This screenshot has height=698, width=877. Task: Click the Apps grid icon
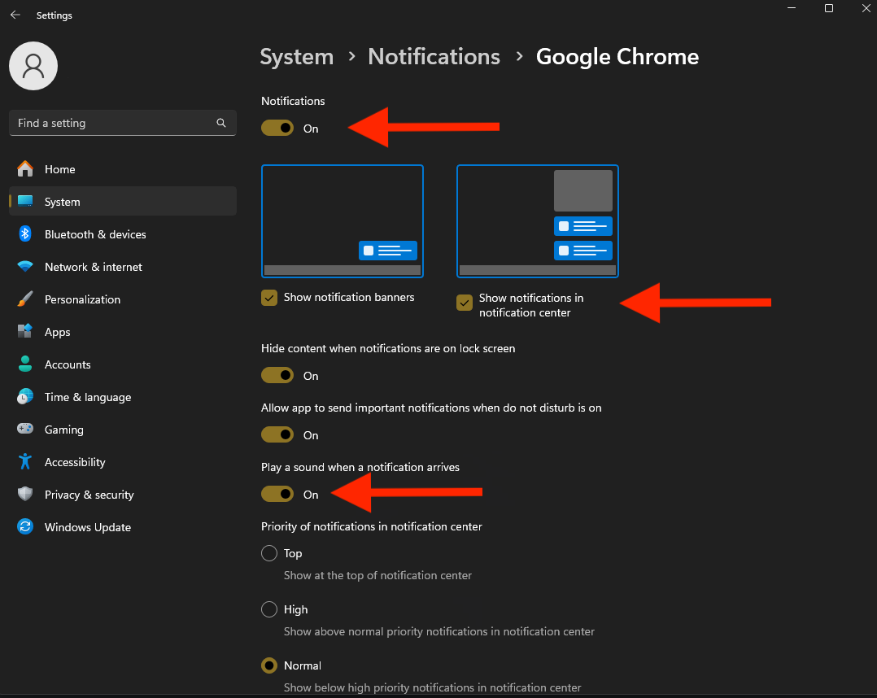[x=25, y=332]
